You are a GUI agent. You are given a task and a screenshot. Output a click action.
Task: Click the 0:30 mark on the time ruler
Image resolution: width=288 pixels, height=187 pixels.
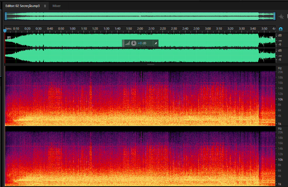[39, 29]
